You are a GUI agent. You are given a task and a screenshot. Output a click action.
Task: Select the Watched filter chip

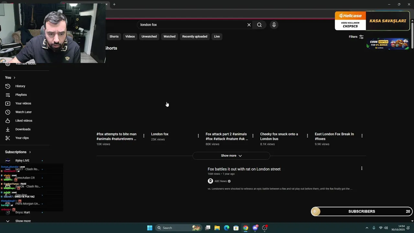point(169,37)
